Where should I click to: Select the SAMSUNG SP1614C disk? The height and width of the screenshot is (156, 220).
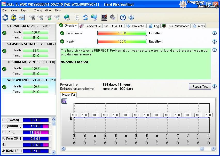click(x=22, y=44)
